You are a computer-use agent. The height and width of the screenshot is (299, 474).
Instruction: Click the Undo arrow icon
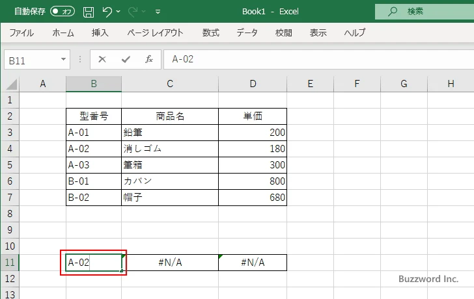[107, 12]
